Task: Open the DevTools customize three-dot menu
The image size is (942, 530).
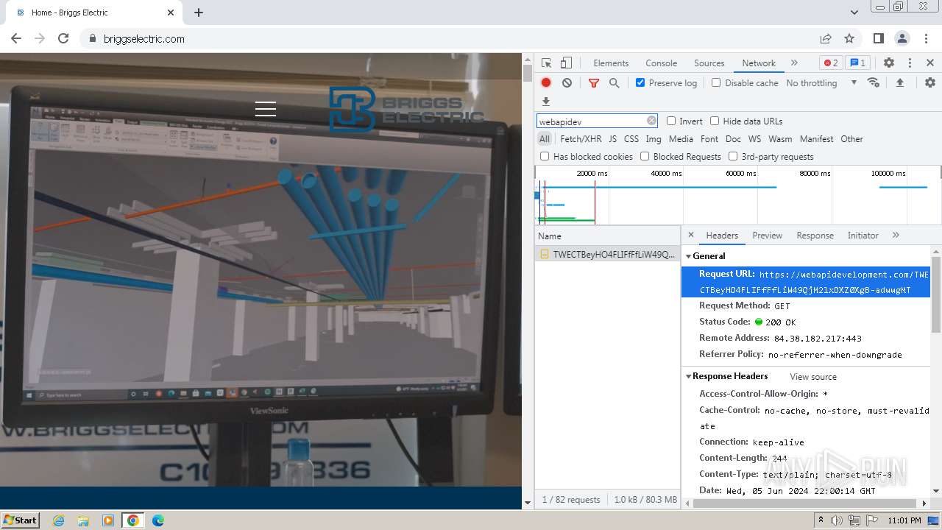Action: [910, 63]
